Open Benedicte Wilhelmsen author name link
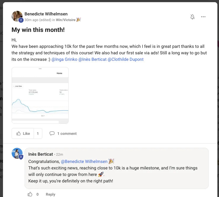The height and width of the screenshot is (197, 219). [x=46, y=14]
